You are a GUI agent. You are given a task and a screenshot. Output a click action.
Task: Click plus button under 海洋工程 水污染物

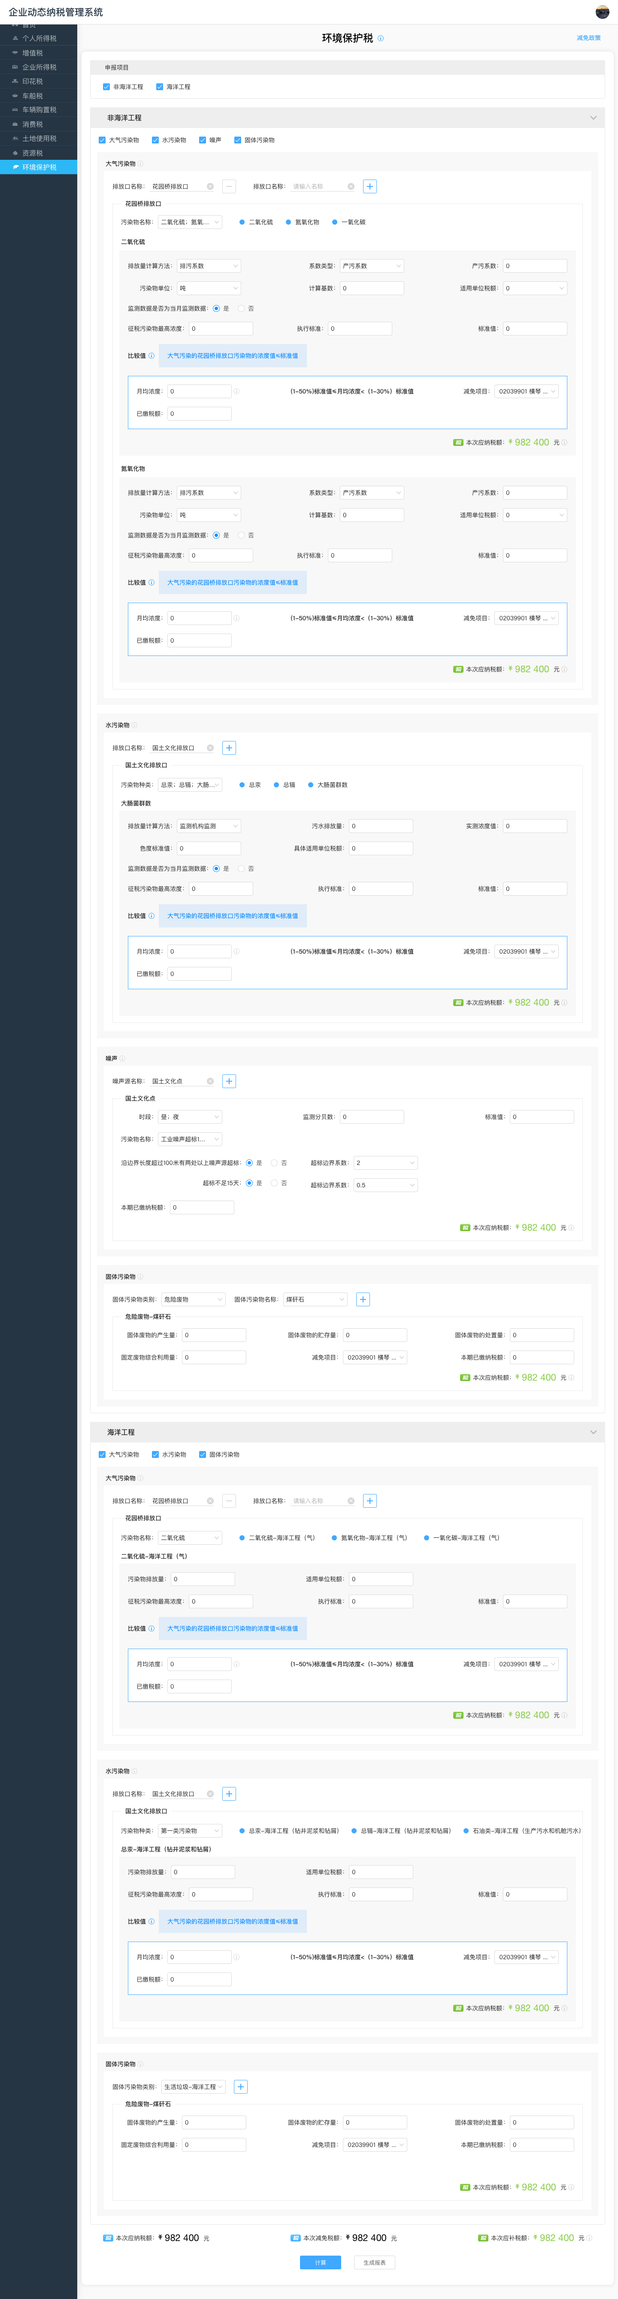229,1794
